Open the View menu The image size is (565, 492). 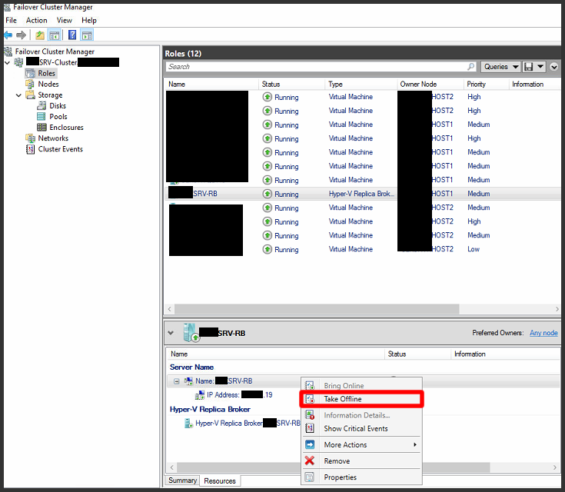(x=64, y=20)
